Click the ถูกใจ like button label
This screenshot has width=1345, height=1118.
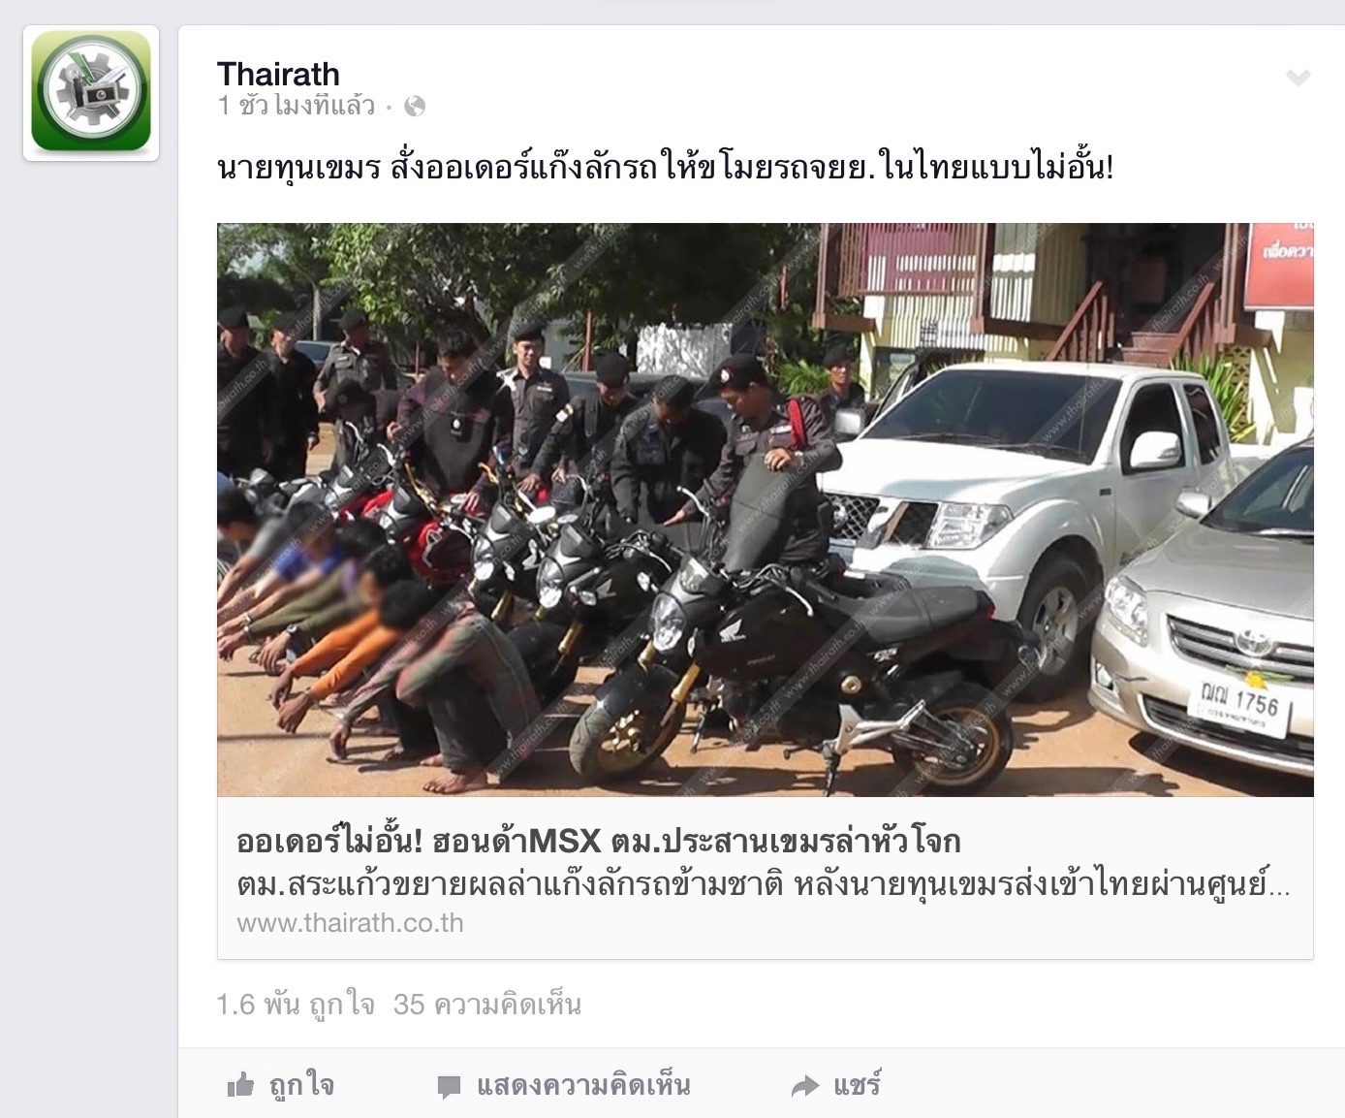click(301, 1085)
